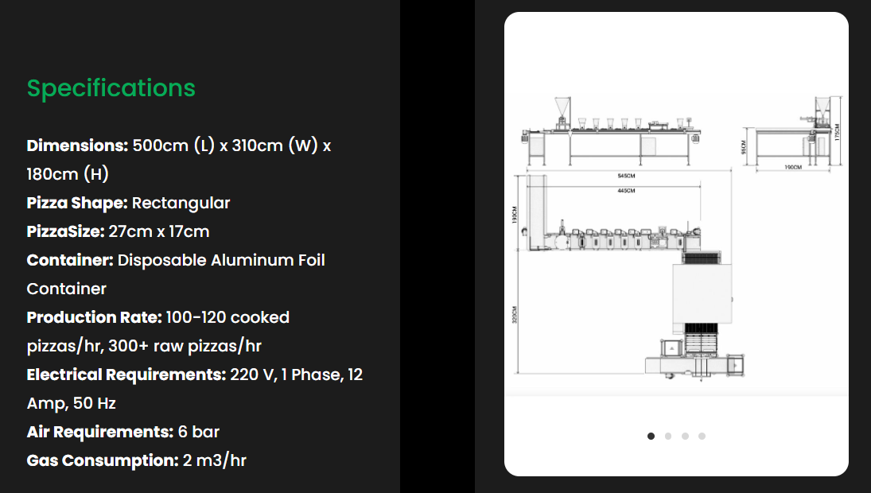The height and width of the screenshot is (493, 871).
Task: Click the Air Requirements label
Action: [x=99, y=432]
